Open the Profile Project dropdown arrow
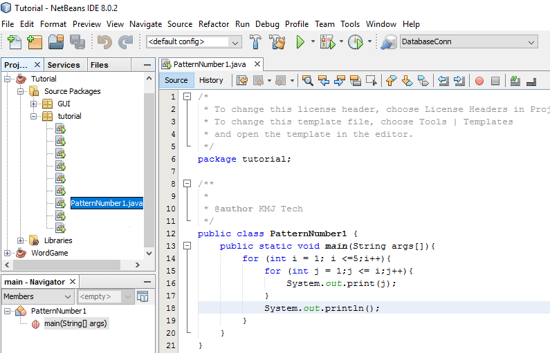 click(x=369, y=41)
